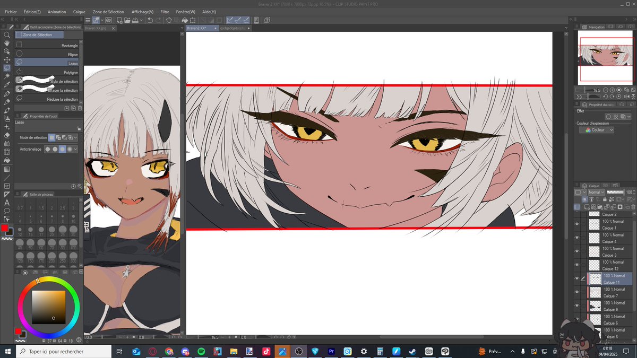Toggle visibility of Calque 12
The width and height of the screenshot is (637, 358).
coord(576,265)
